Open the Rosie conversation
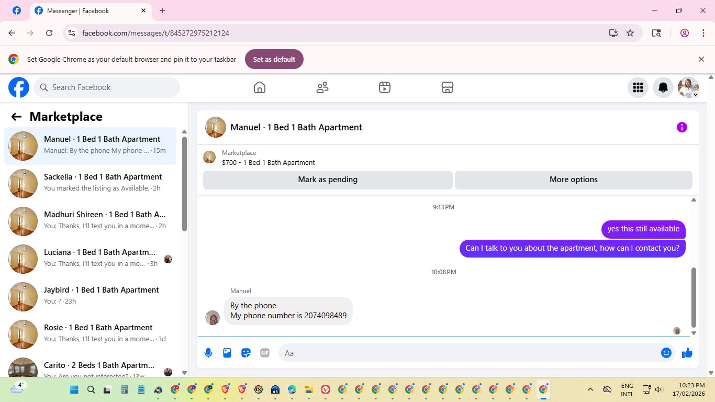715x402 pixels. tap(90, 334)
